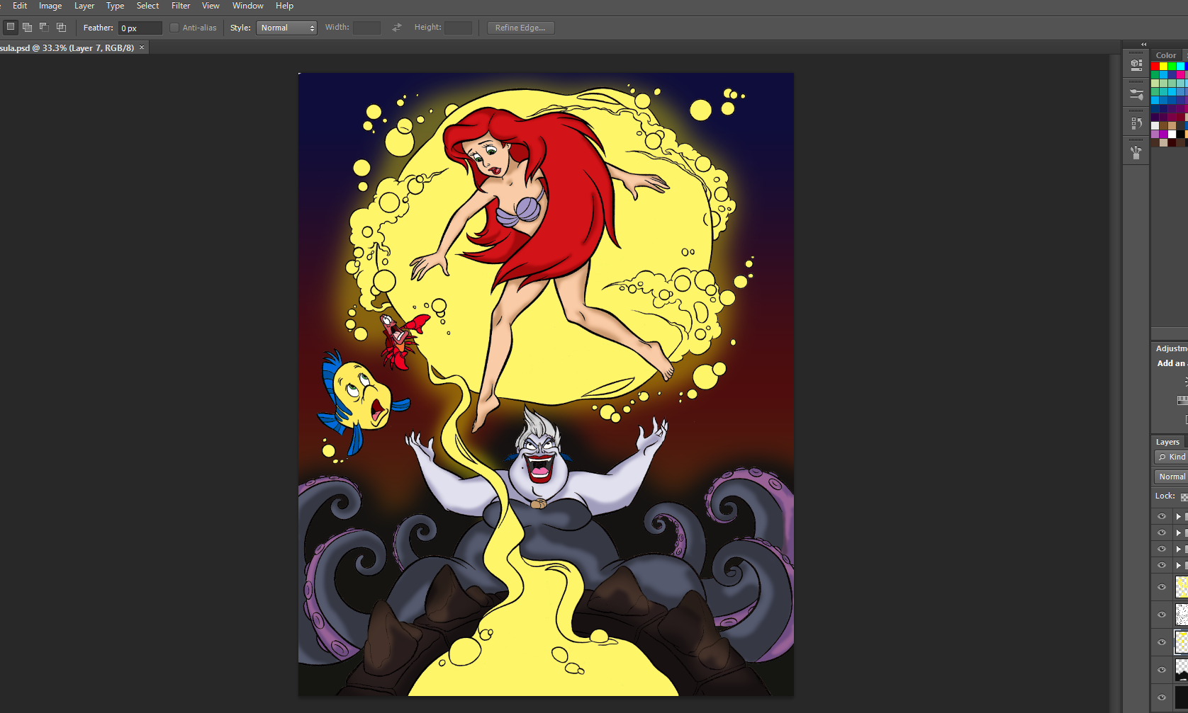Viewport: 1188px width, 713px height.
Task: Pick the bright green swatch
Action: click(1172, 67)
